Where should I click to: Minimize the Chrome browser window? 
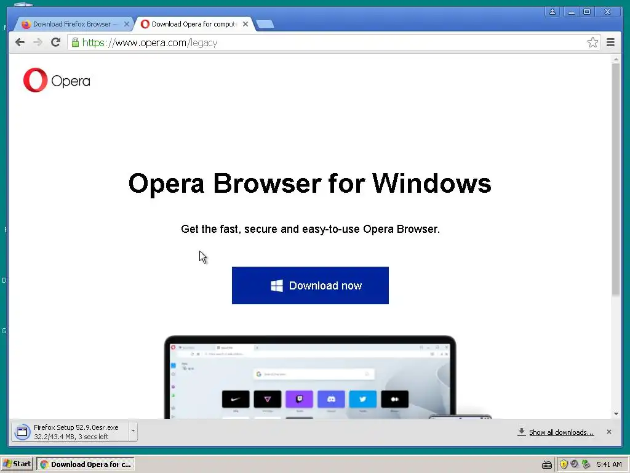coord(571,12)
